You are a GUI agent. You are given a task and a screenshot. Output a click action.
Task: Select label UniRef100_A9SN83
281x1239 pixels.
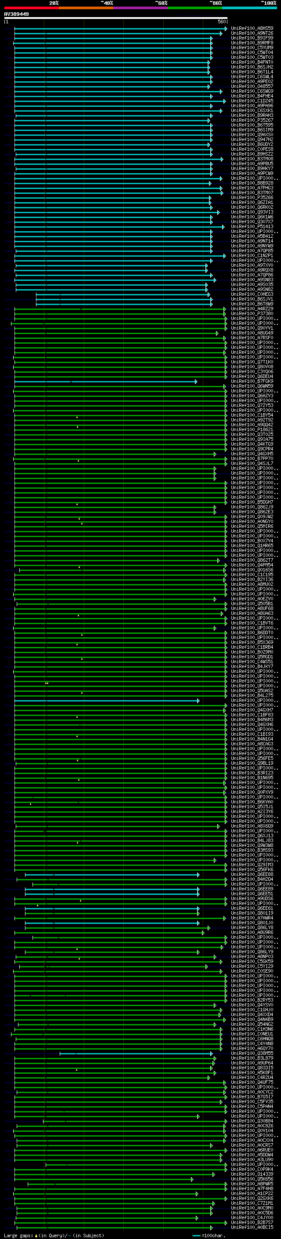tap(252, 280)
